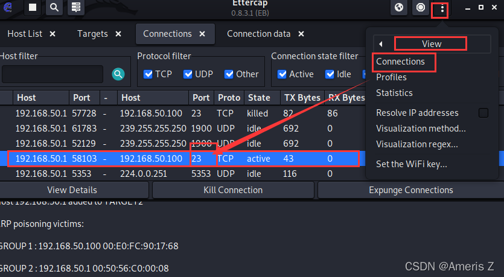Open Statistics from the View menu

(x=394, y=93)
